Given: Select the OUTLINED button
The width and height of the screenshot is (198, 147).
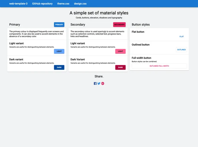Looking at the screenshot, I should [x=181, y=50].
